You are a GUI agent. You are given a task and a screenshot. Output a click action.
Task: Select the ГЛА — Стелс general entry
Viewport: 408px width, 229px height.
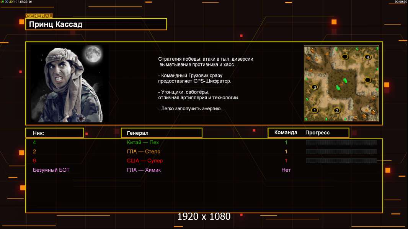[x=144, y=152]
